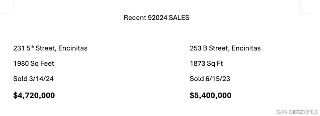
Task: Click the word 'SALES' in the heading
Action: point(179,18)
